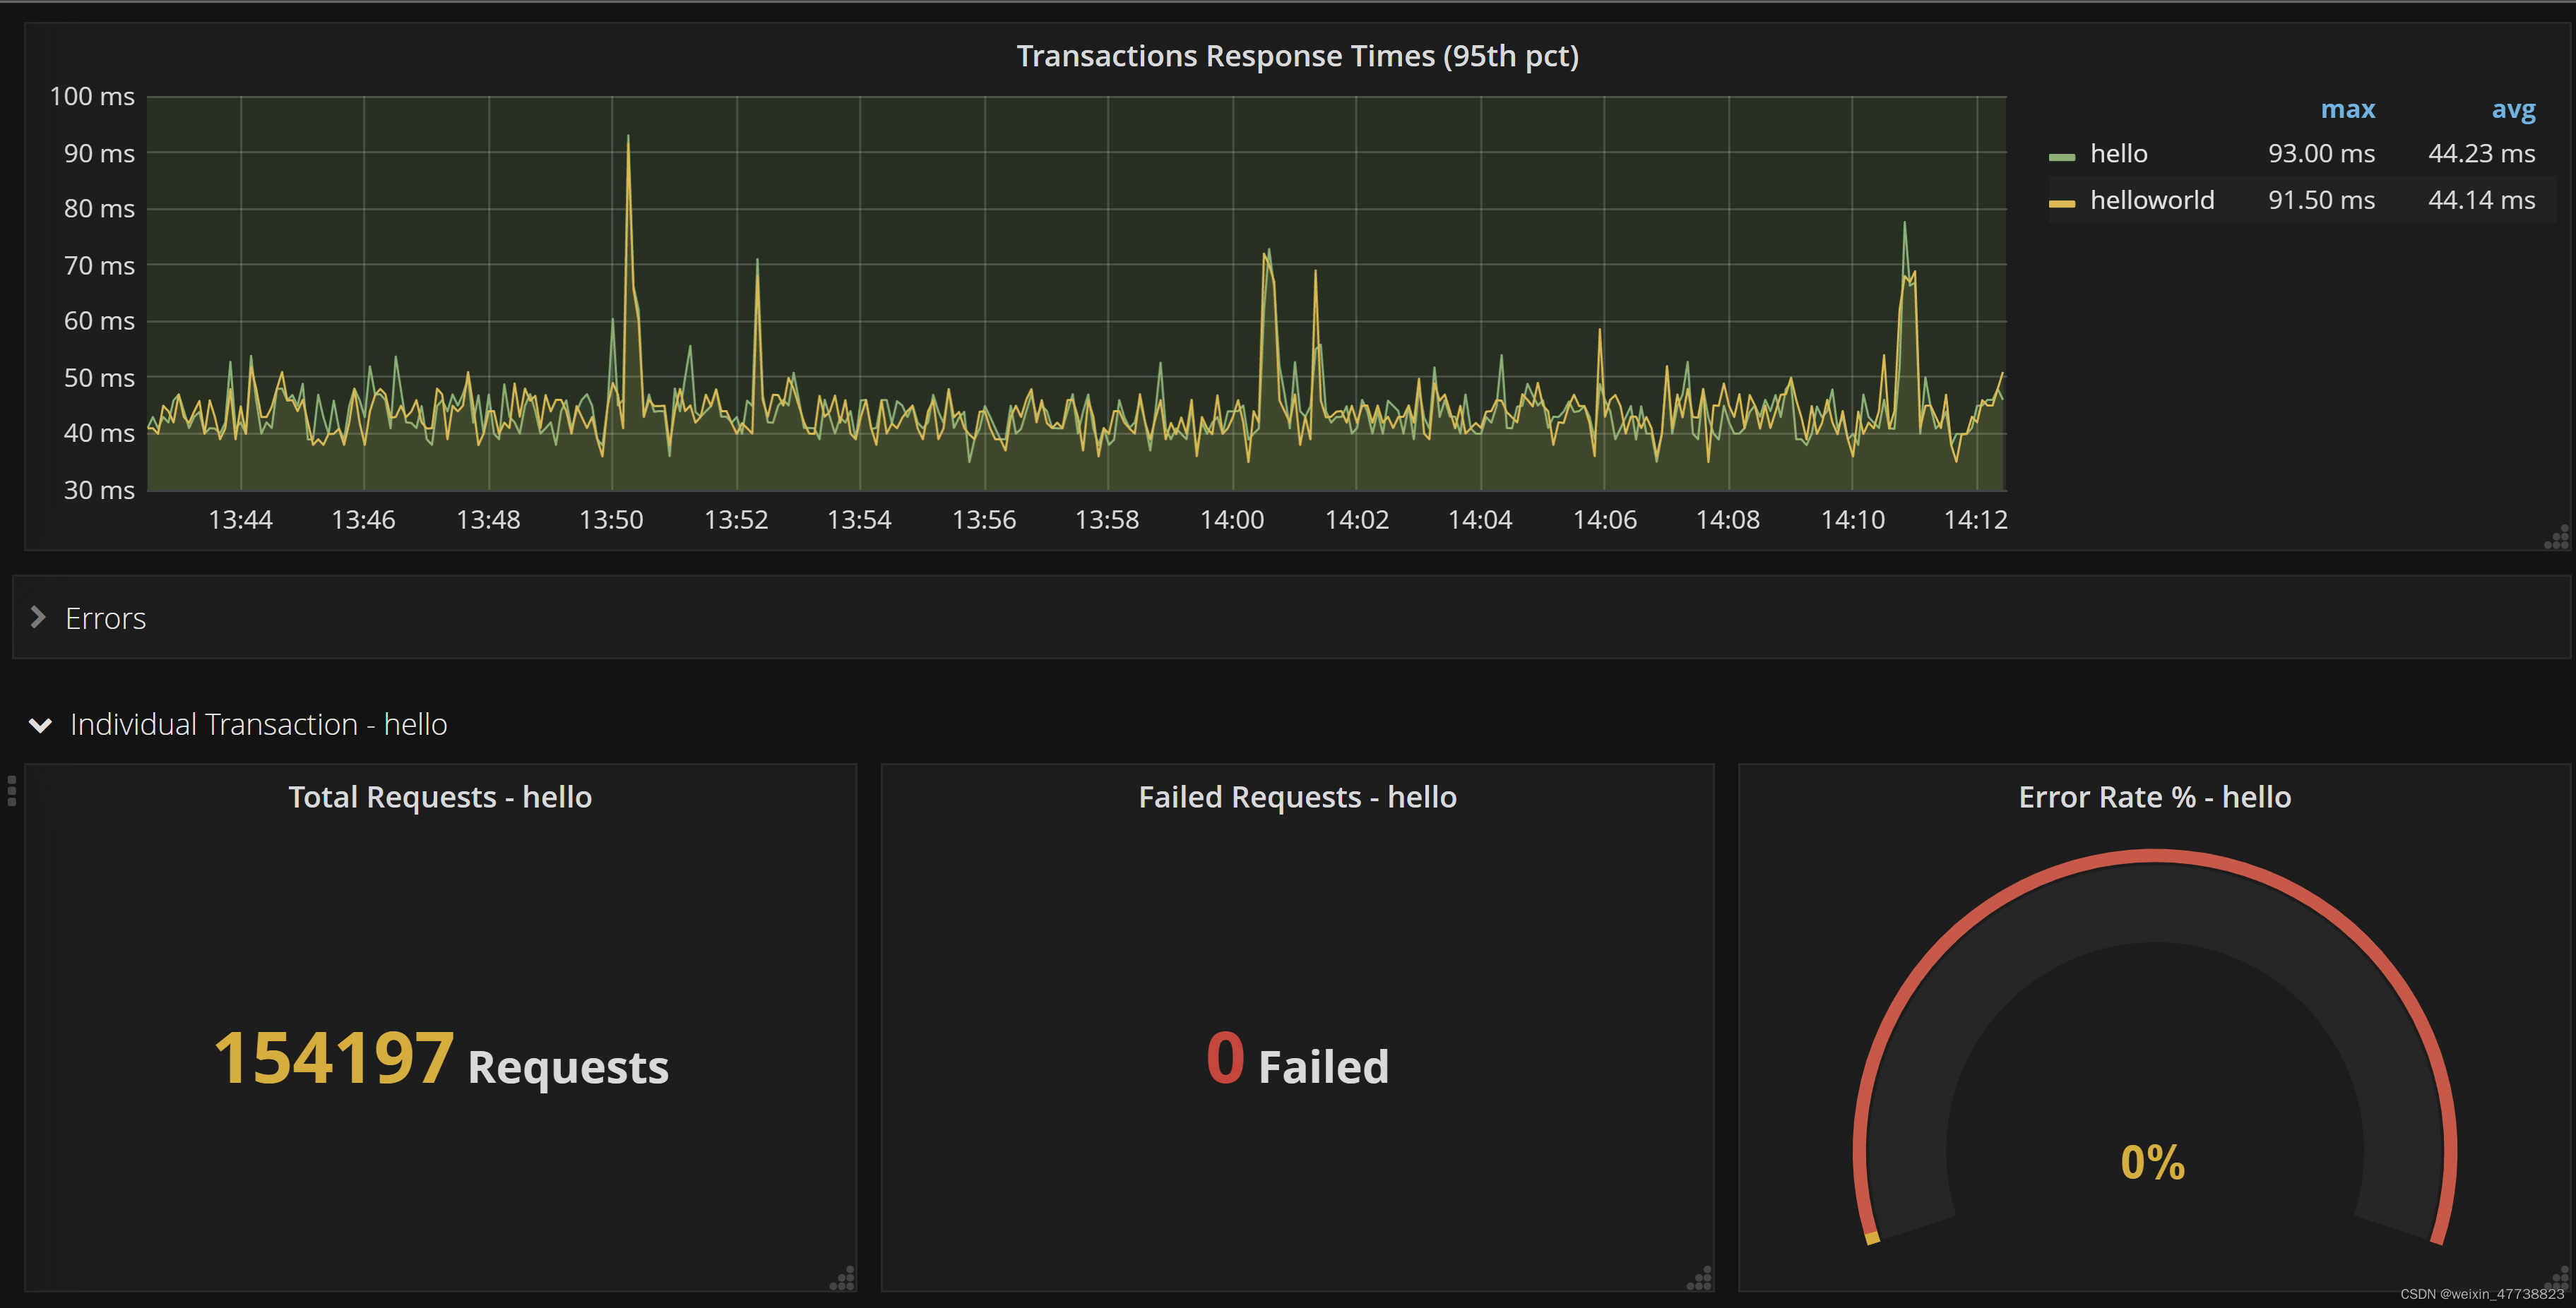This screenshot has height=1308, width=2576.
Task: Click the 13:44 x-axis label
Action: (240, 520)
